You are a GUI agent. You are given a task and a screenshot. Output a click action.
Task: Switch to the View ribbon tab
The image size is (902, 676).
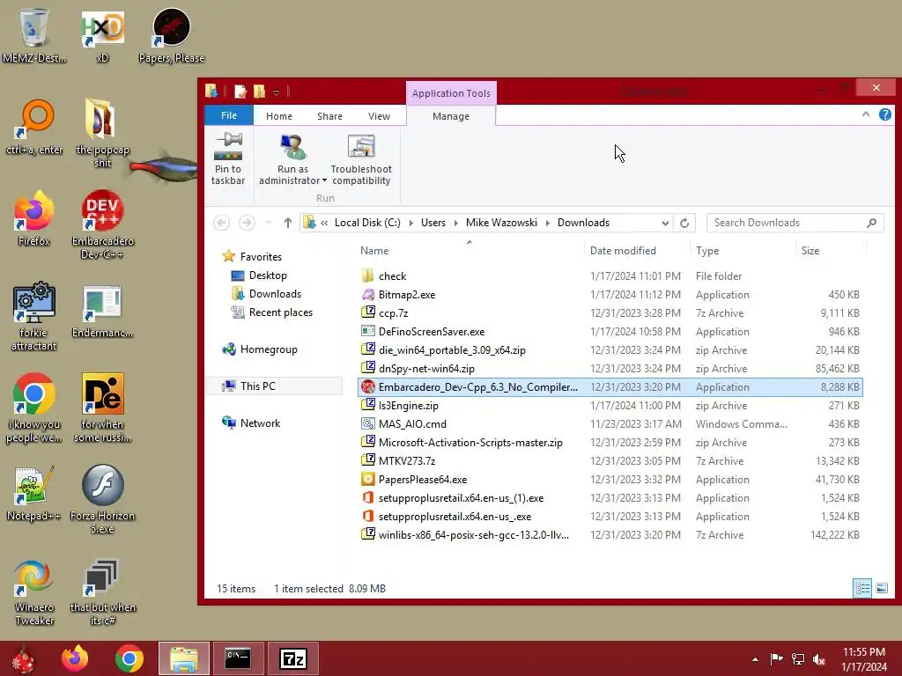[x=379, y=116]
